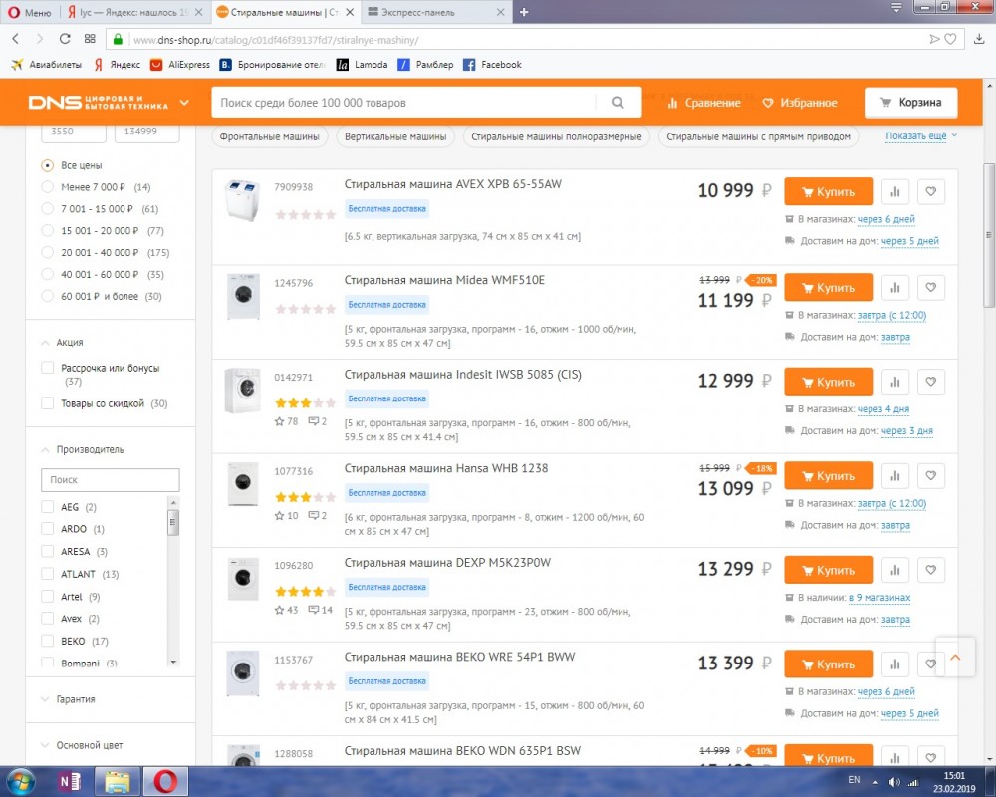Image resolution: width=996 pixels, height=797 pixels.
Task: Select the 7 001 - 15 000 ₽ price range
Action: tap(48, 209)
